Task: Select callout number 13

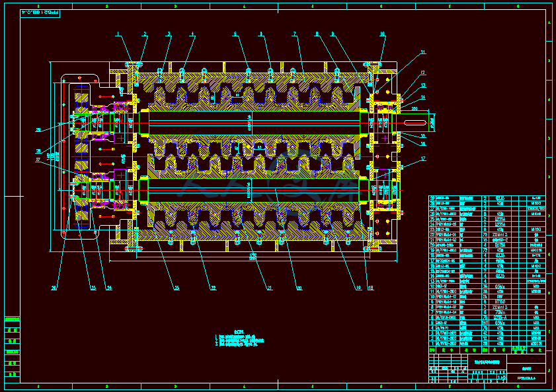Action: coord(423,85)
